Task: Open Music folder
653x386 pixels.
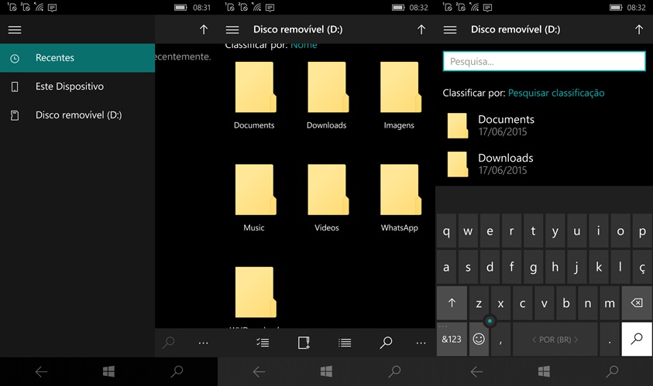Action: [x=254, y=197]
